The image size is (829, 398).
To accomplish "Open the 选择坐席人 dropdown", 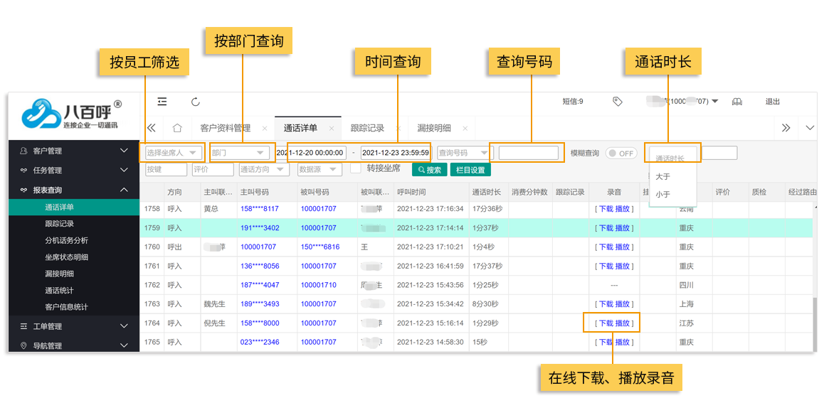I will coord(171,153).
